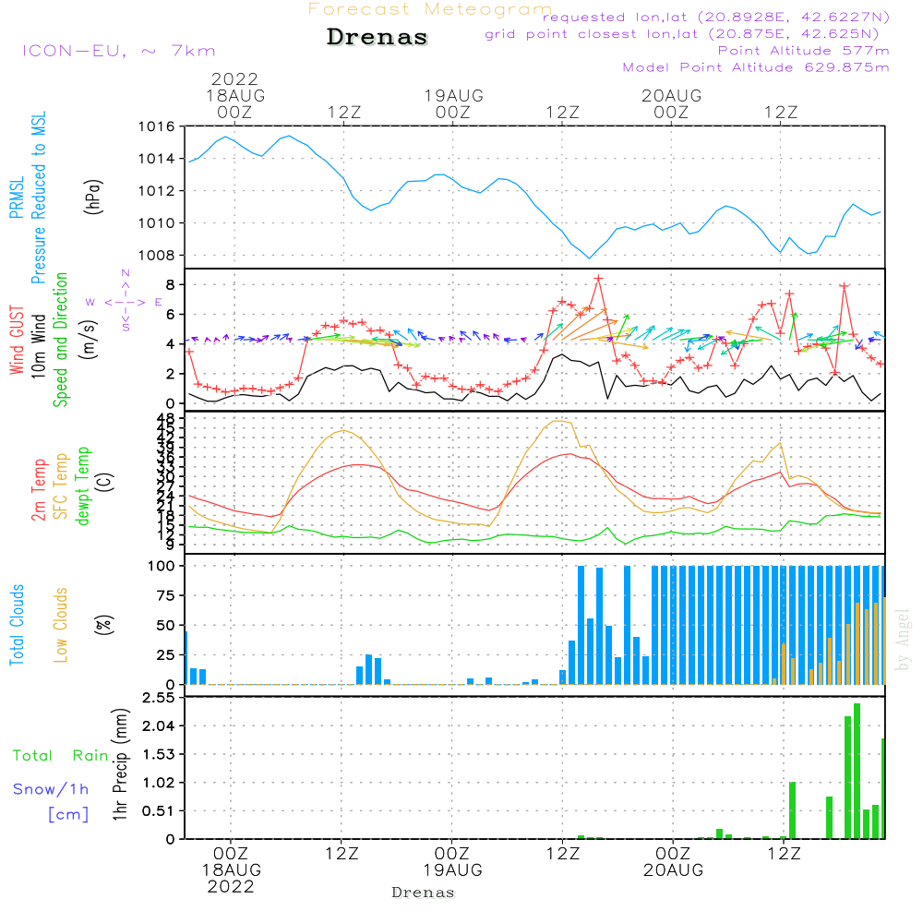Click the 'Snow/1h' blue label

(51, 789)
